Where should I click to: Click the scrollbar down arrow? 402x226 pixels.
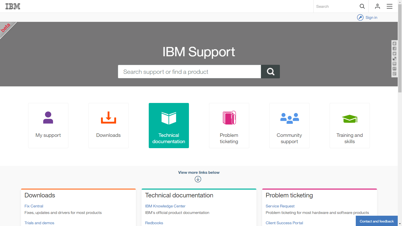(400, 224)
